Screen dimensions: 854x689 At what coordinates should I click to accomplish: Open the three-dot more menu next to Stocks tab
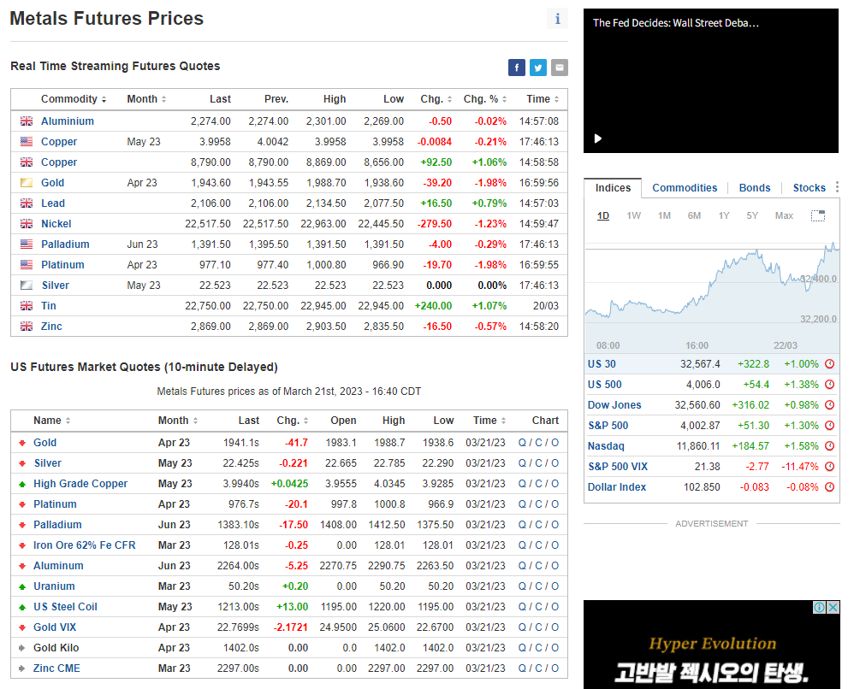coord(837,187)
